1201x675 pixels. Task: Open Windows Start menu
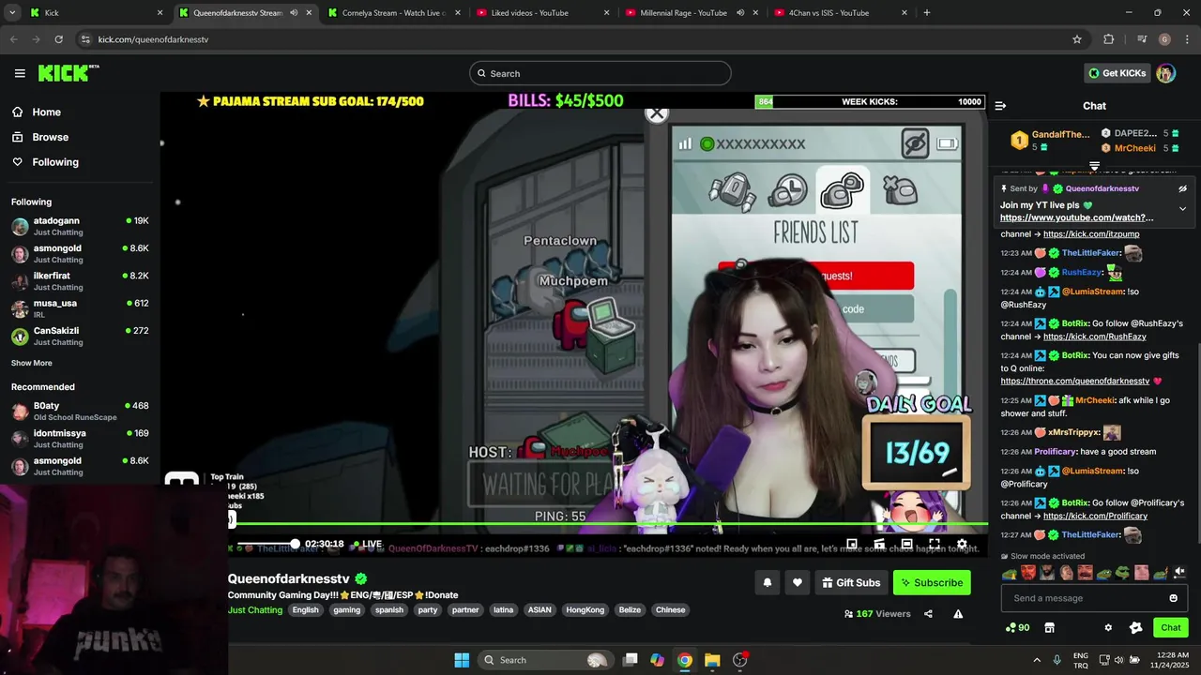(x=462, y=660)
